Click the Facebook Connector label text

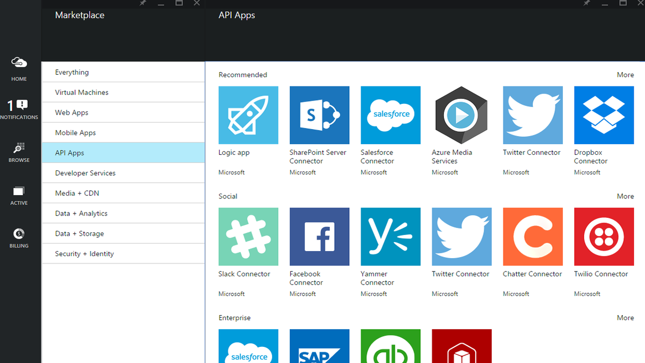[306, 278]
